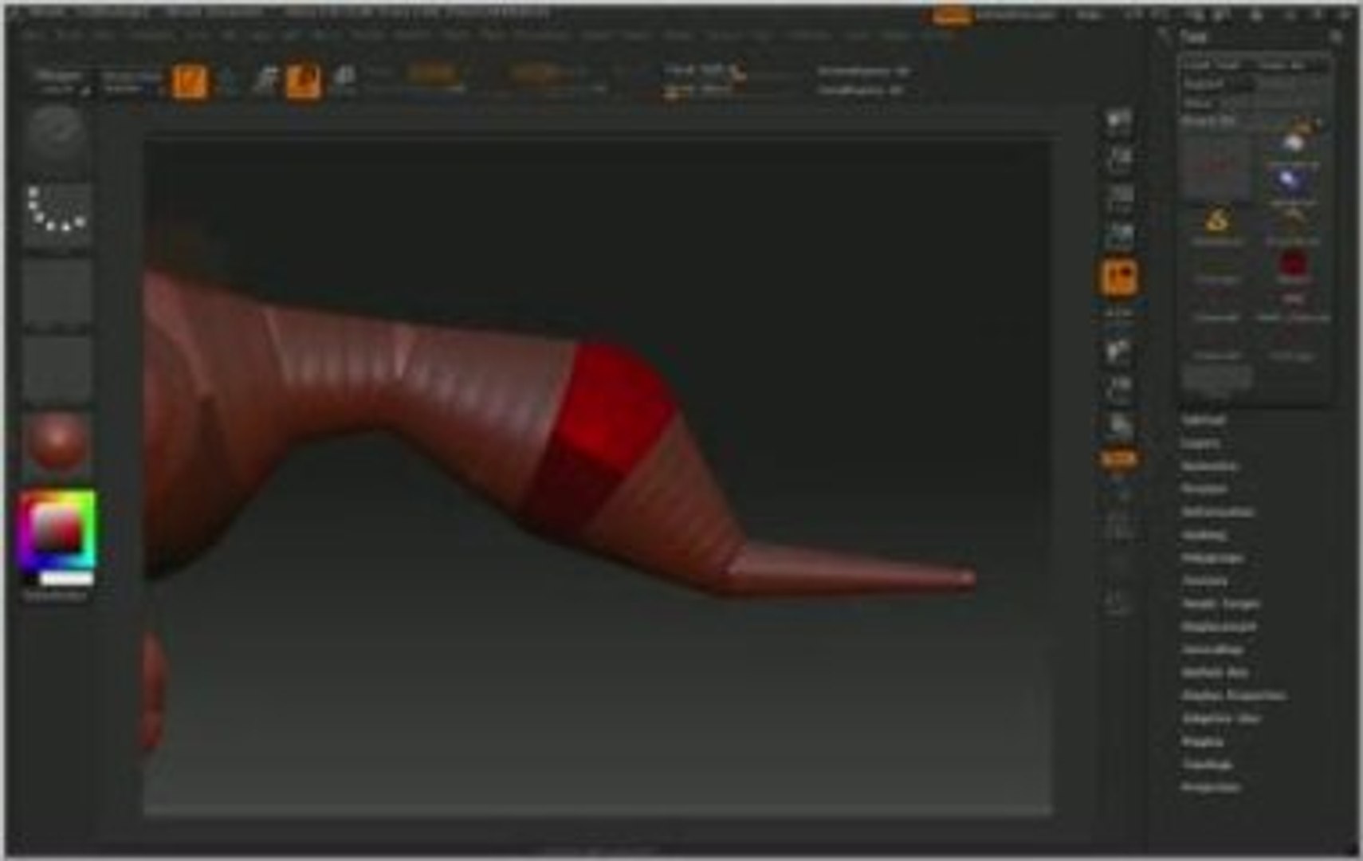Expand the Displacement subpalette
The height and width of the screenshot is (861, 1363).
(1219, 627)
